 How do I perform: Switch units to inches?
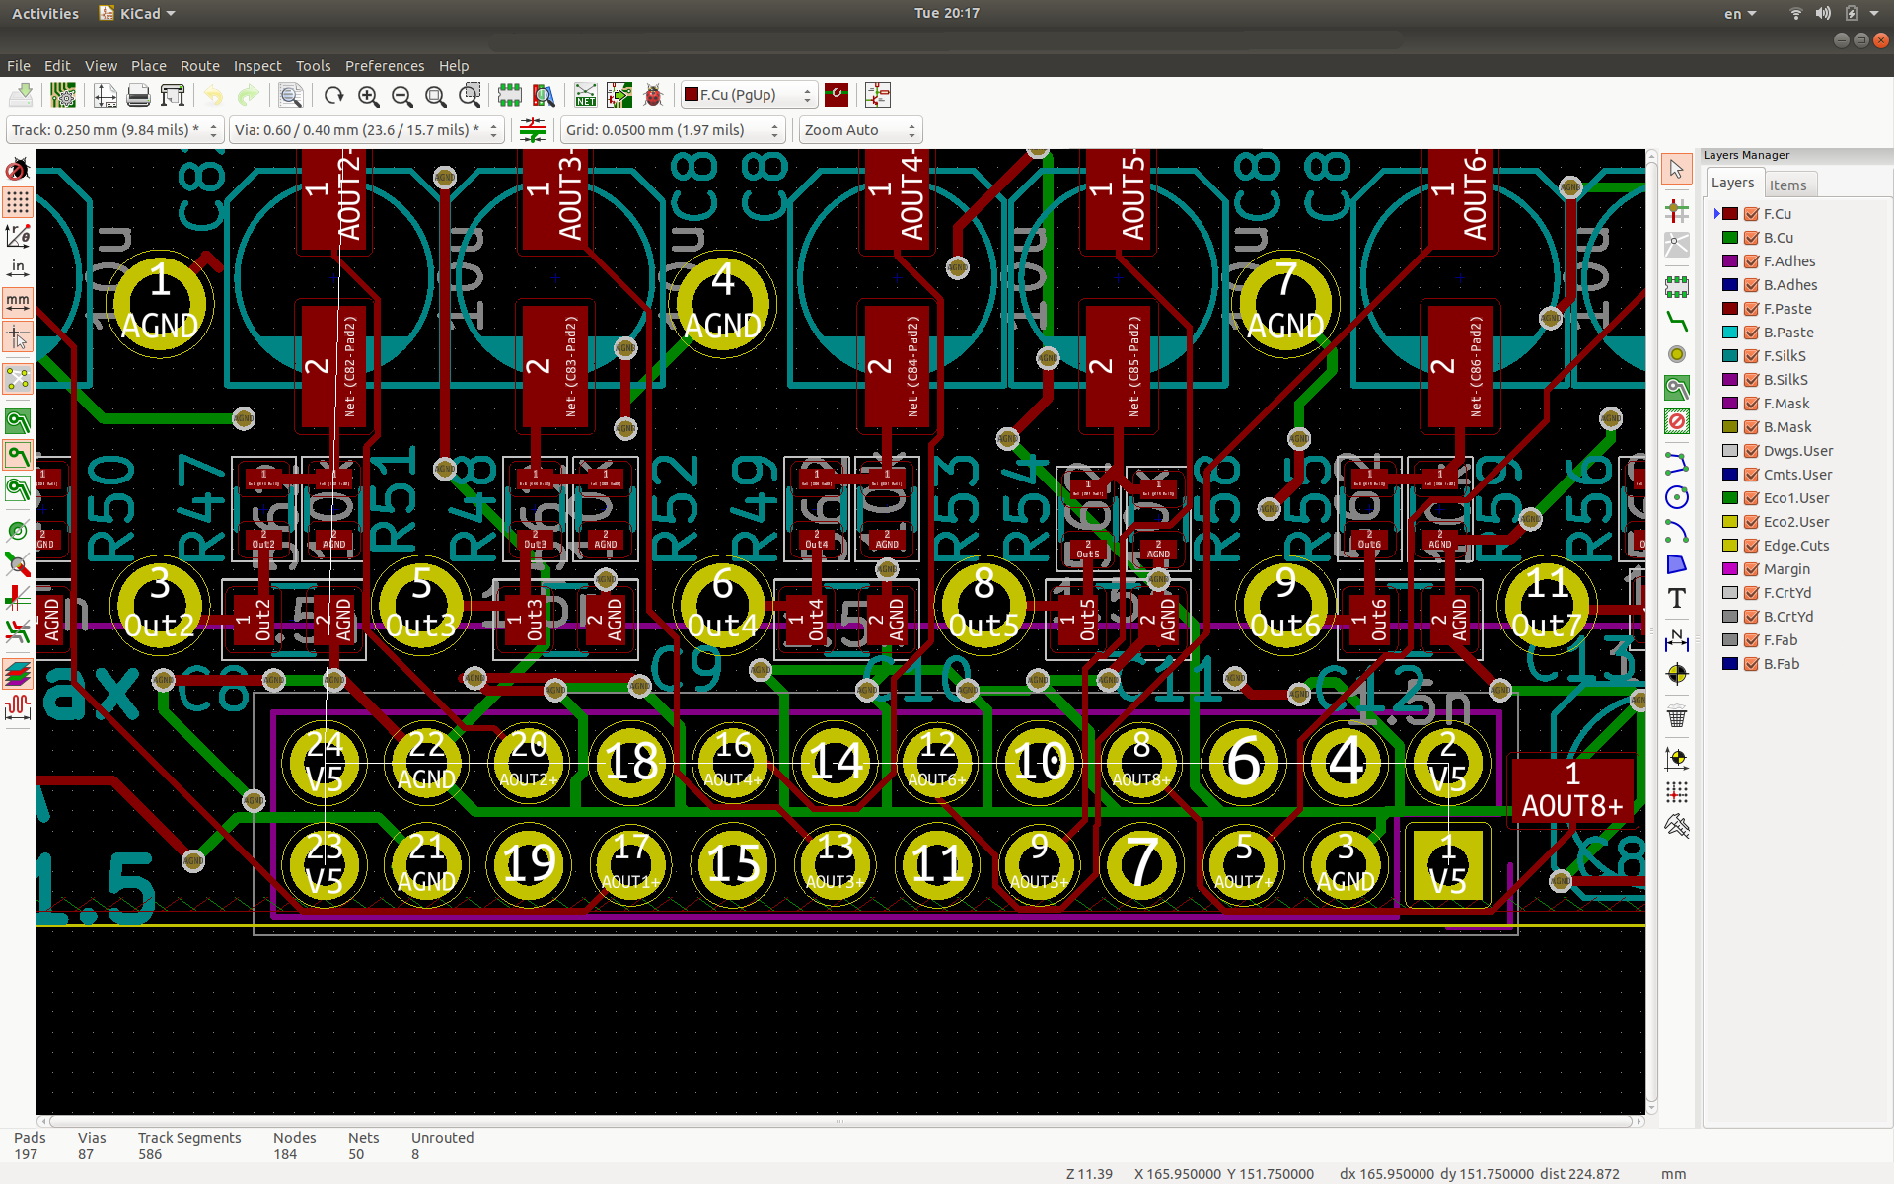point(18,268)
